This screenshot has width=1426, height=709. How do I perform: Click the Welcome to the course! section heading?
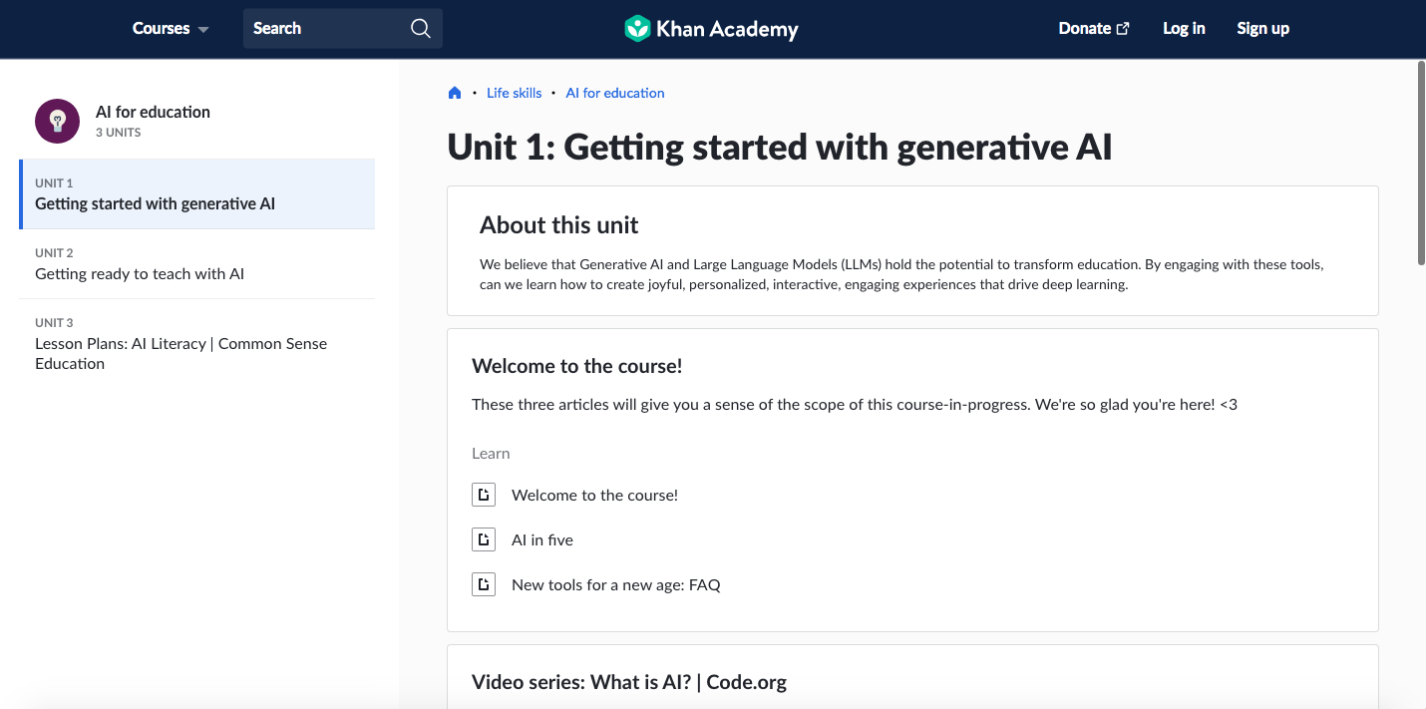point(577,366)
